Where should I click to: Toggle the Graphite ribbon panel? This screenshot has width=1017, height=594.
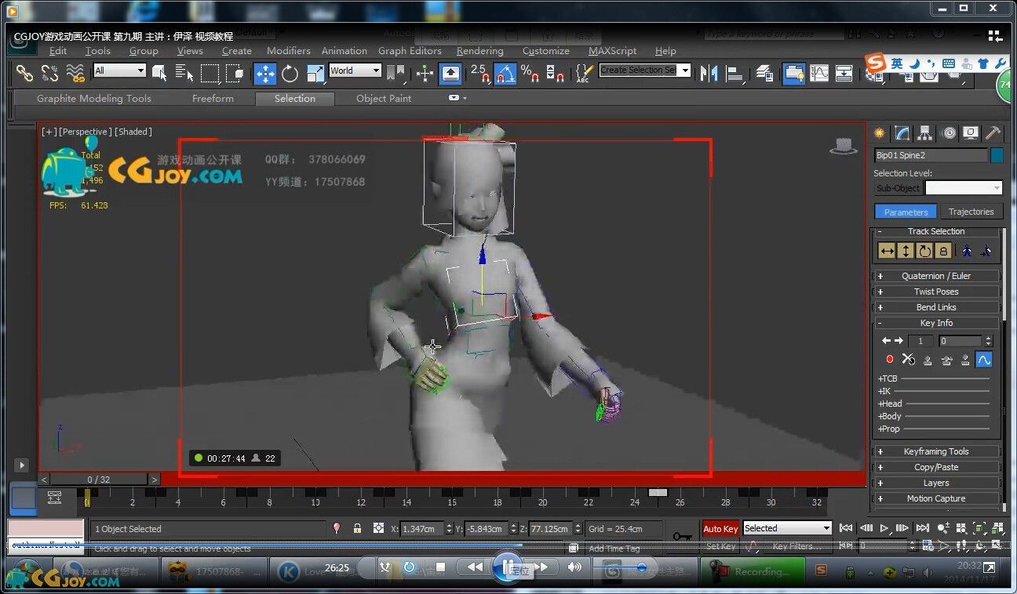(793, 73)
